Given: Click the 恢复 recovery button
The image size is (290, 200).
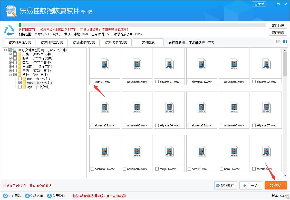Looking at the screenshot, I should pos(276,185).
